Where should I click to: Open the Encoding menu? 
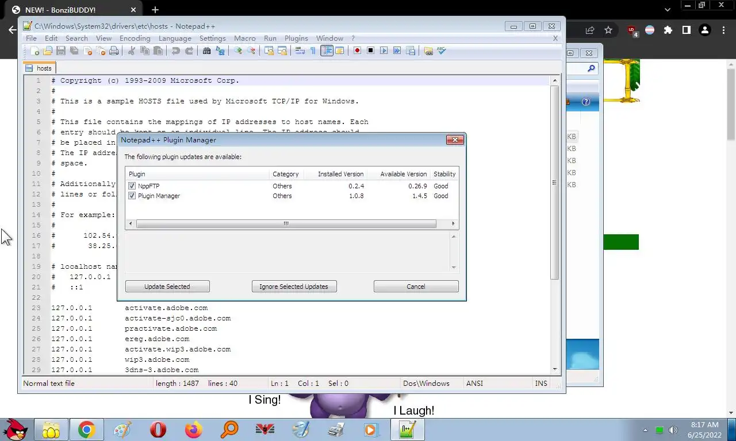[x=135, y=38]
